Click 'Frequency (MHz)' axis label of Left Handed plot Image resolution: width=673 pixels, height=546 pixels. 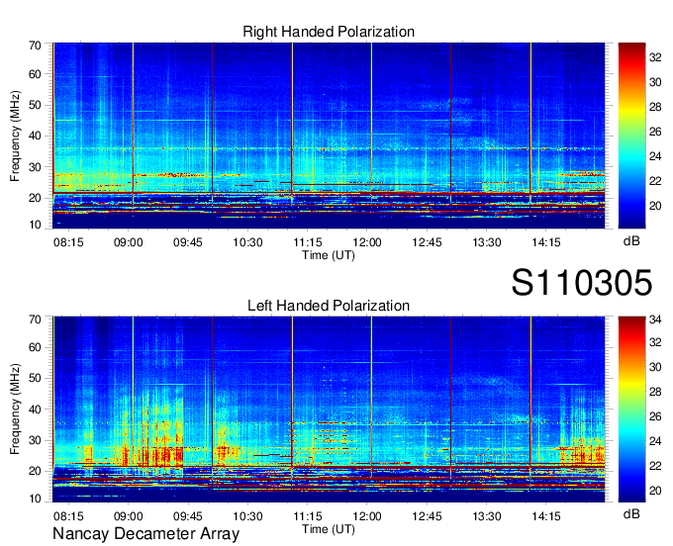pyautogui.click(x=15, y=409)
